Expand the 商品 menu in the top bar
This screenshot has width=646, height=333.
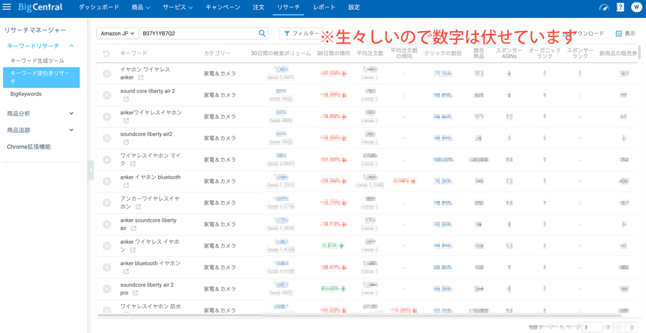(141, 8)
